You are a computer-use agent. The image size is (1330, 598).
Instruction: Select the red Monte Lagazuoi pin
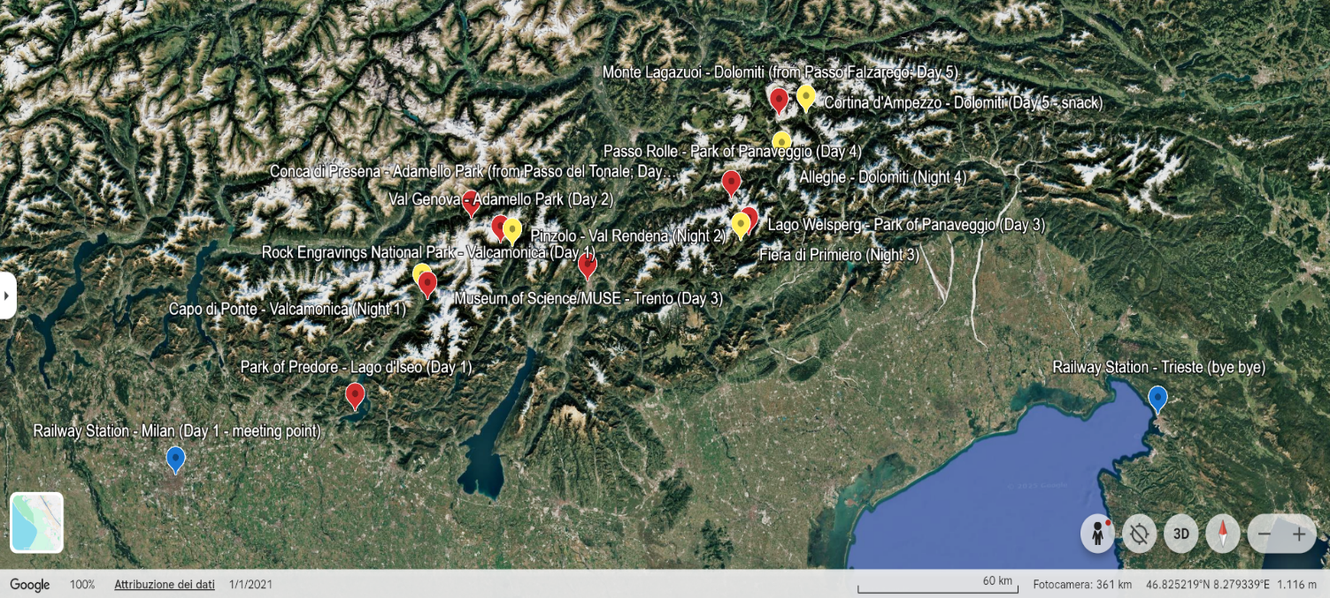point(779,100)
